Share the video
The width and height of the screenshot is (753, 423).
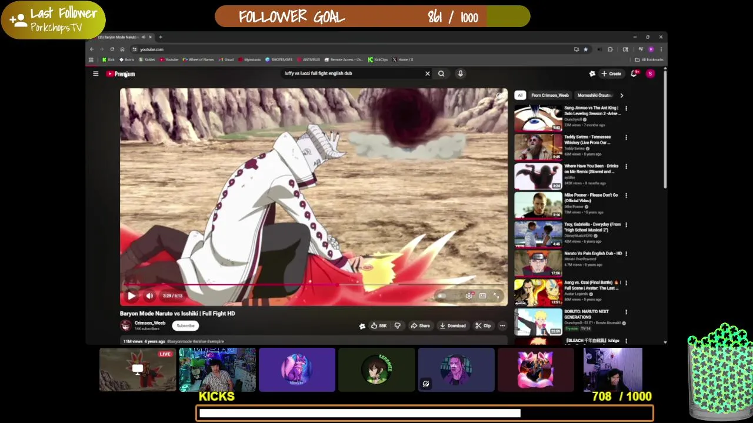click(420, 325)
